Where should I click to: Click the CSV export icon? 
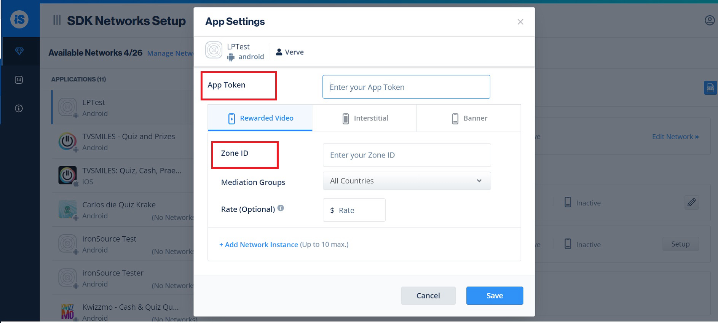tap(710, 88)
